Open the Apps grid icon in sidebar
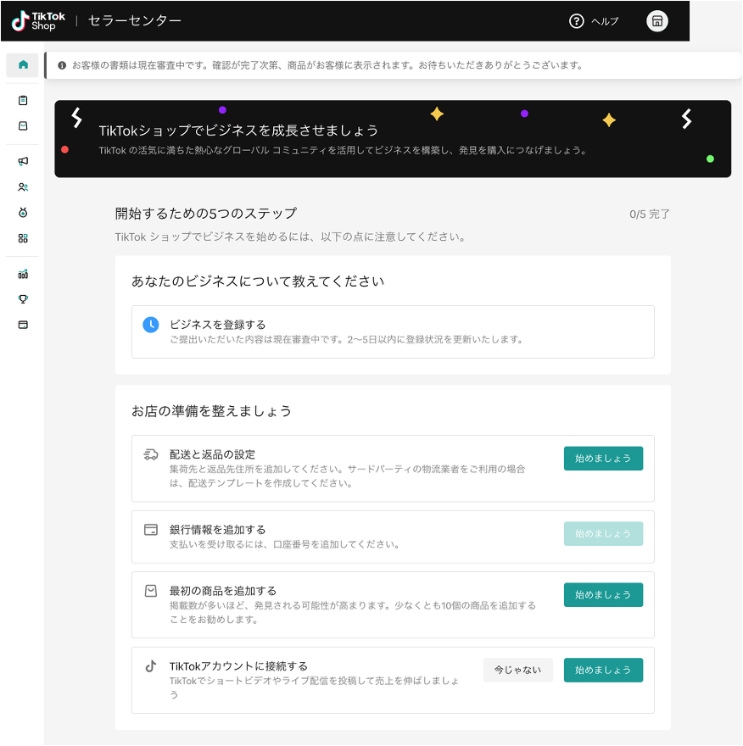This screenshot has height=746, width=743. [23, 238]
